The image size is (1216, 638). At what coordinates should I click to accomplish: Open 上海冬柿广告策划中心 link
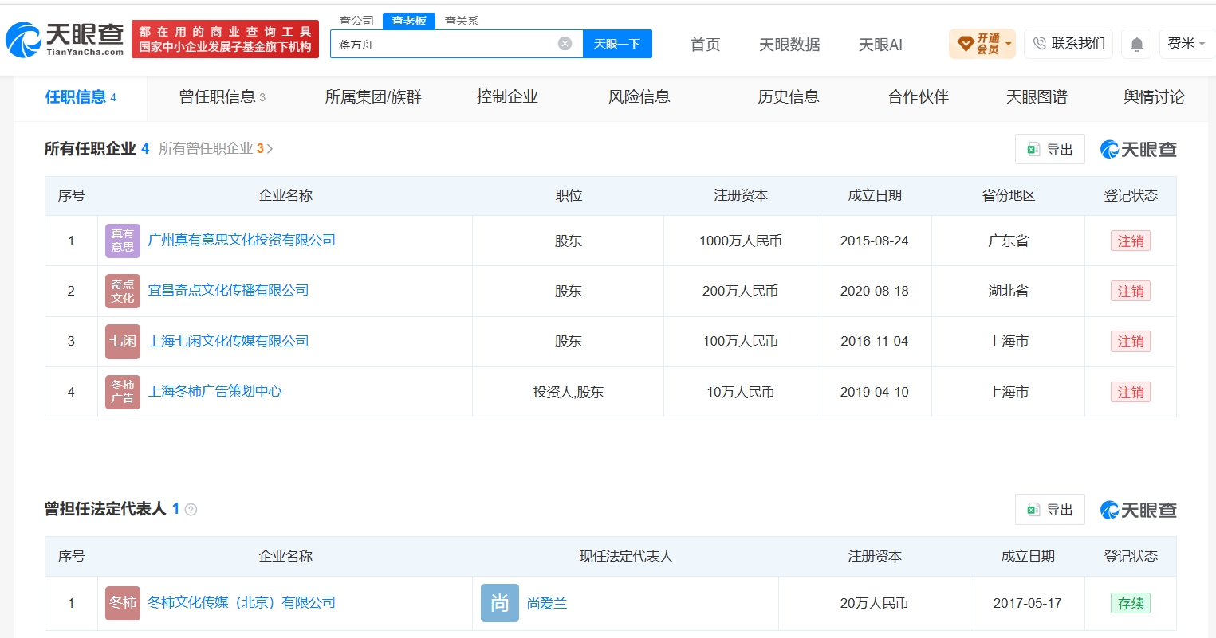[x=215, y=392]
